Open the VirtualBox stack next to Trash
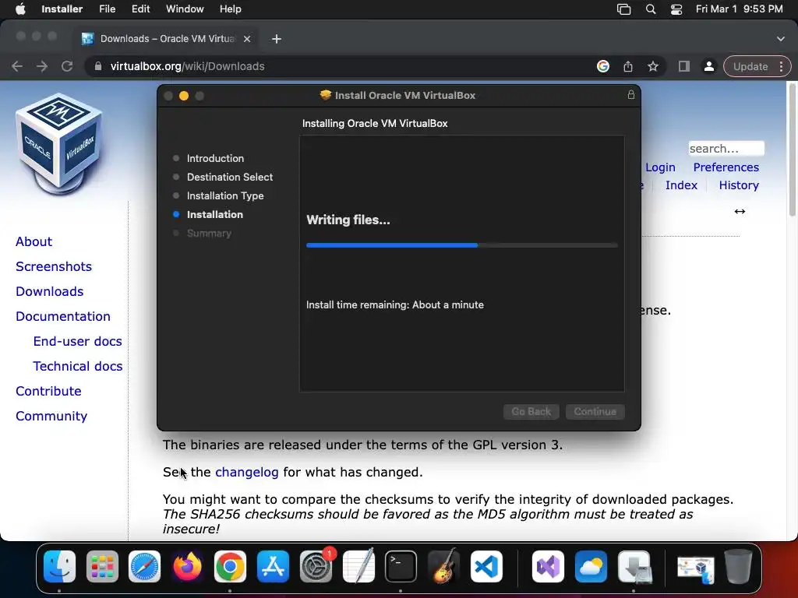Image resolution: width=798 pixels, height=598 pixels. (696, 568)
